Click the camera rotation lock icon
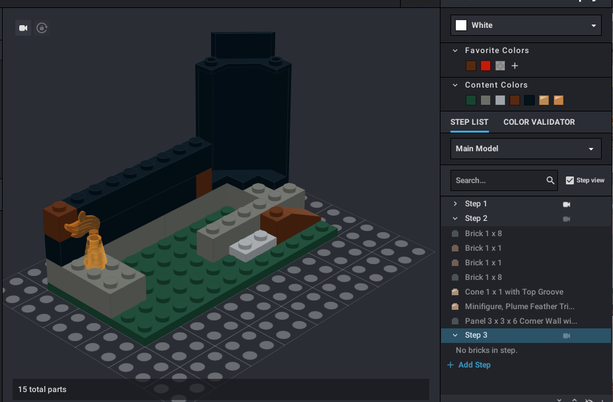Viewport: 613px width, 402px height. pyautogui.click(x=42, y=28)
